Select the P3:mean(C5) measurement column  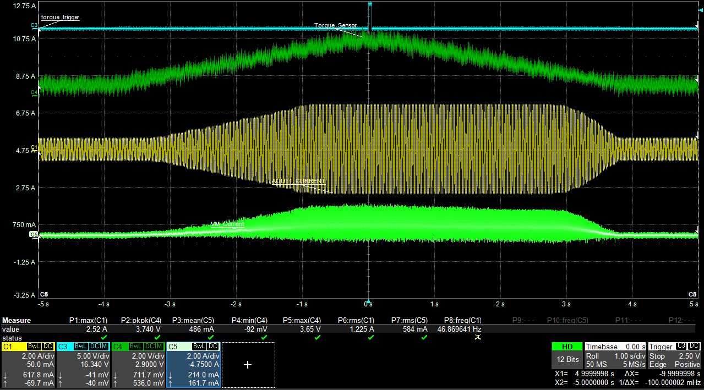coord(194,320)
